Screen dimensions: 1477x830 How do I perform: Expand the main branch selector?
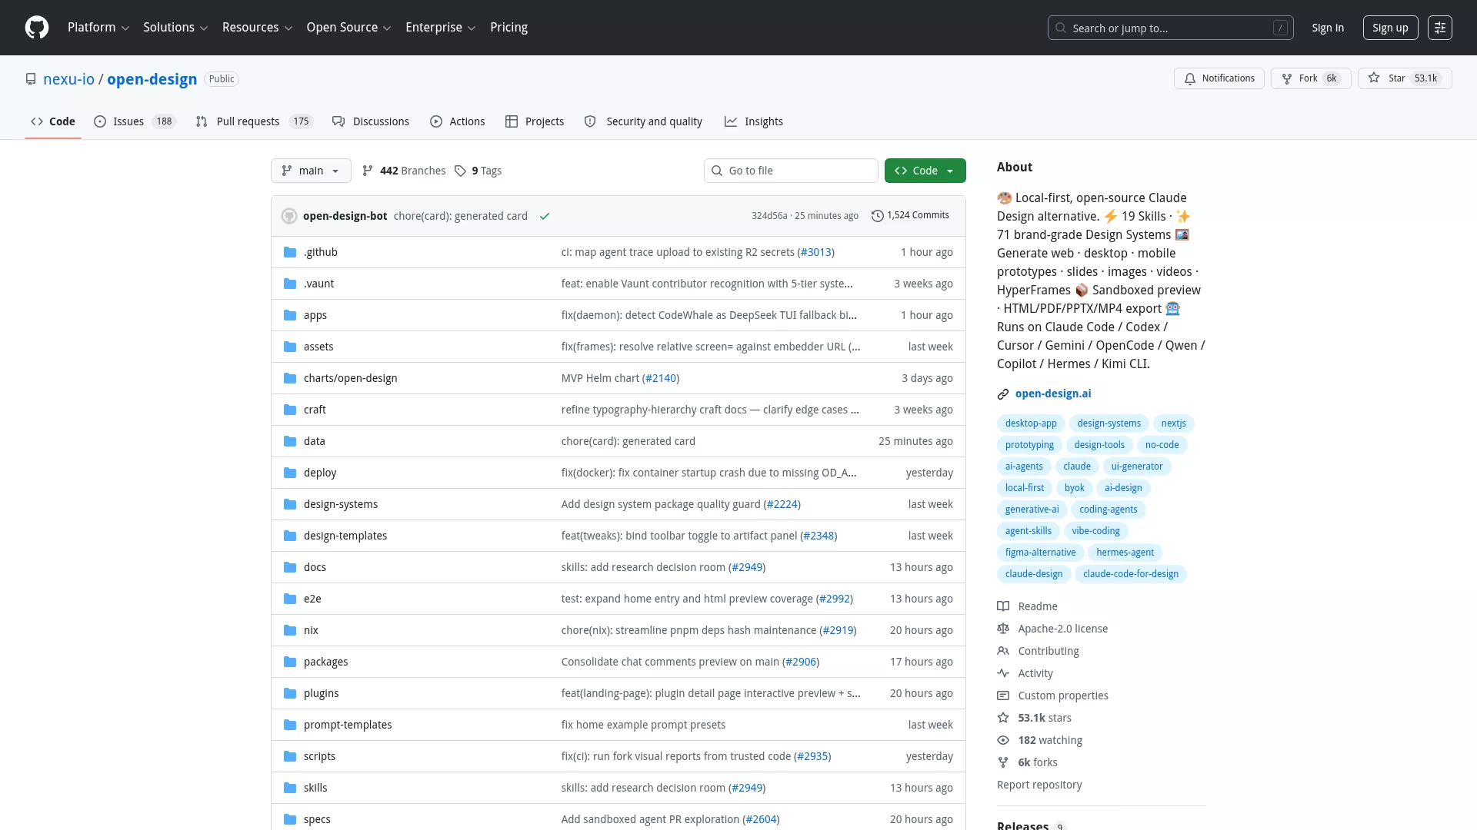click(311, 171)
